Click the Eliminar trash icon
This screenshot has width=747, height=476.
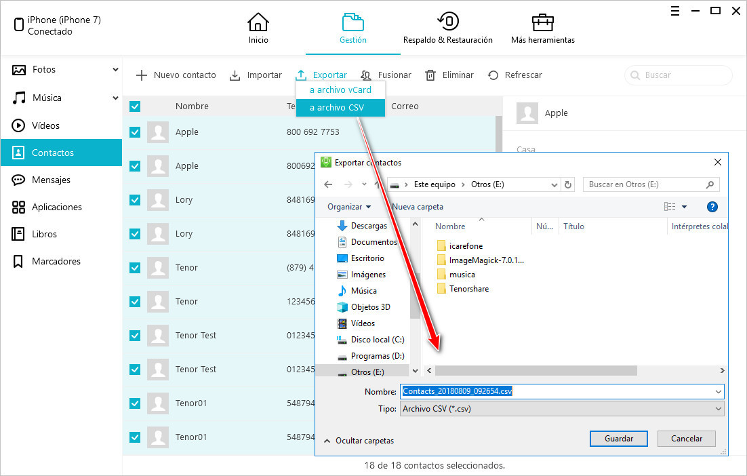tap(430, 75)
